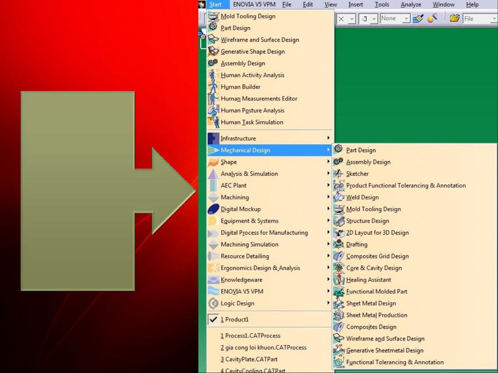This screenshot has height=373, width=498.
Task: Open Core & Cavity Design workbench
Action: (x=415, y=268)
